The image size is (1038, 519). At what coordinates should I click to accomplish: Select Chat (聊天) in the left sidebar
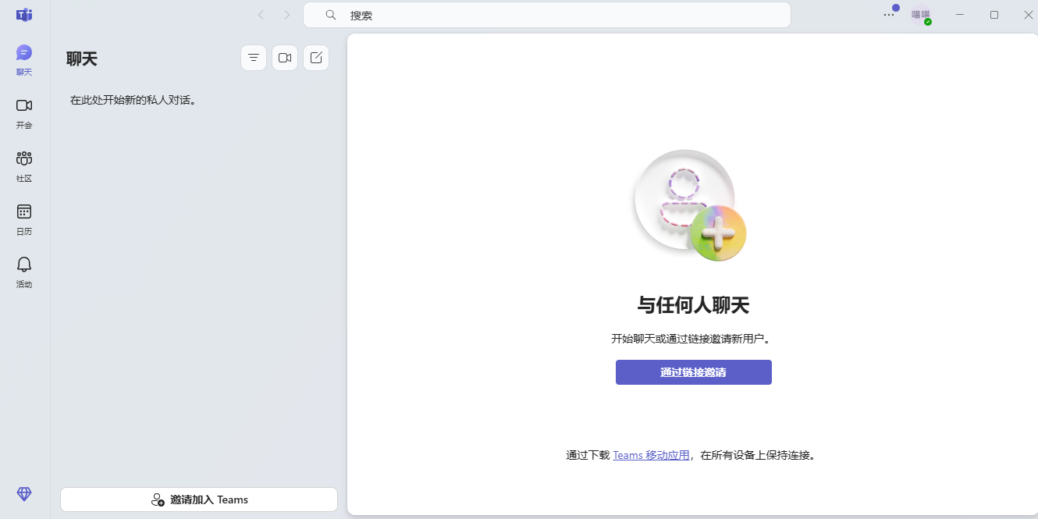(23, 59)
